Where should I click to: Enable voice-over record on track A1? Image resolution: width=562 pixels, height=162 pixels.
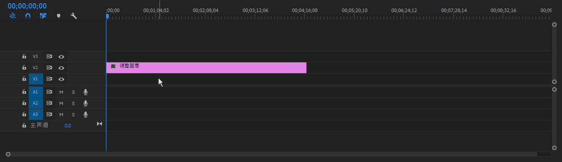(85, 92)
